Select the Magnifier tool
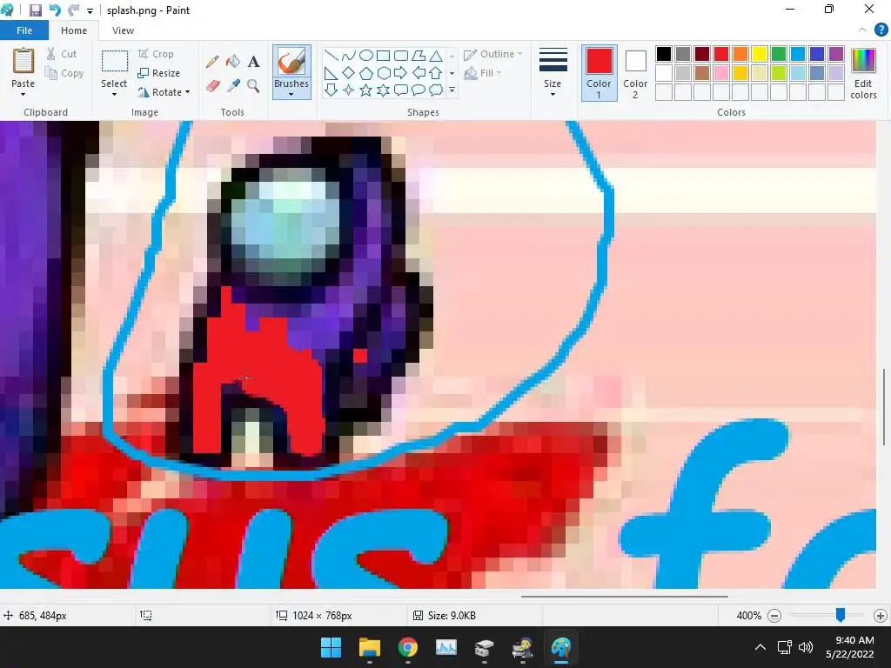The height and width of the screenshot is (668, 891). (253, 86)
